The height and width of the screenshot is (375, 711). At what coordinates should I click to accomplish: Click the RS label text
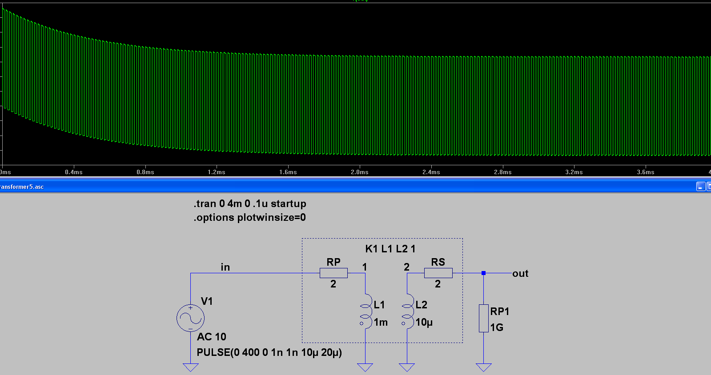pos(438,262)
